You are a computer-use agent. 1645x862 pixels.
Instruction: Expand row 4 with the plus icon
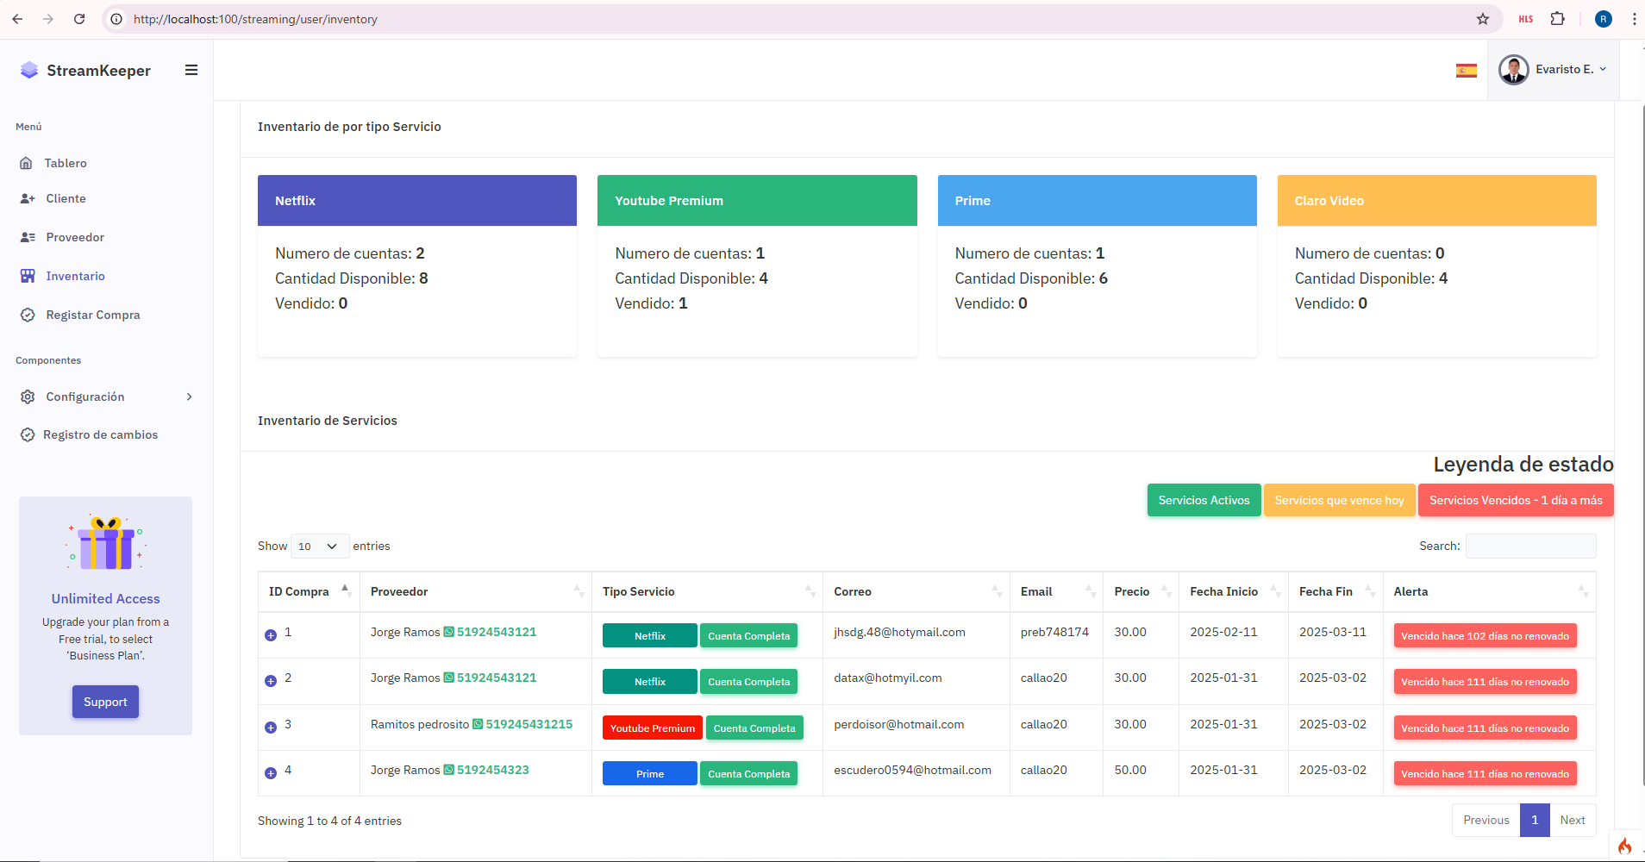point(271,772)
